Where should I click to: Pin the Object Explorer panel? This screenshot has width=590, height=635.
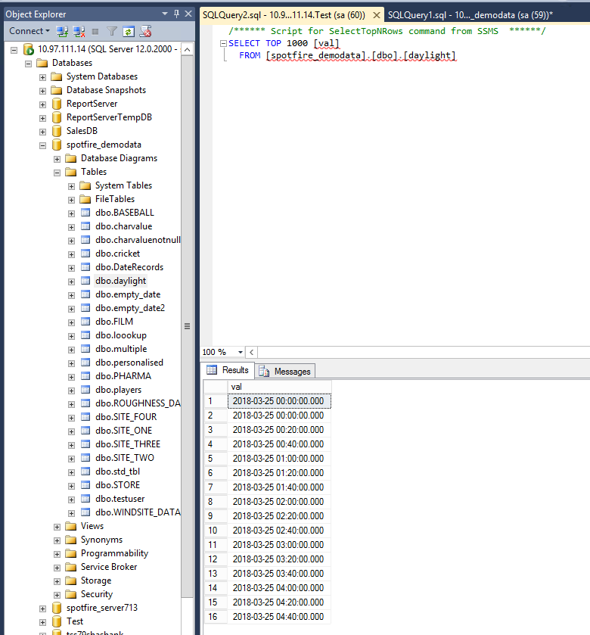tap(176, 14)
